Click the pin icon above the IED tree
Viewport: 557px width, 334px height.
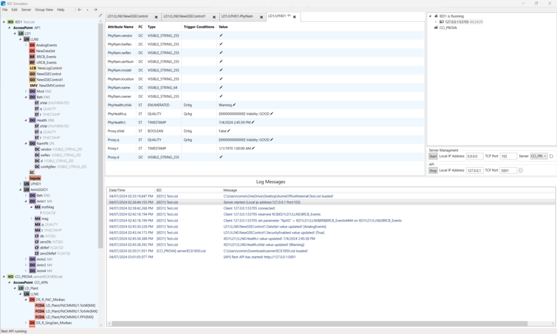point(100,15)
